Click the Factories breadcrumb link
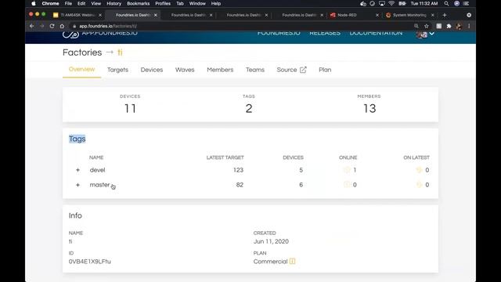 pos(82,52)
